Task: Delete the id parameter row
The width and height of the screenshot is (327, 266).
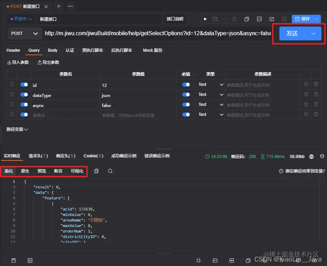Action: pyautogui.click(x=316, y=84)
